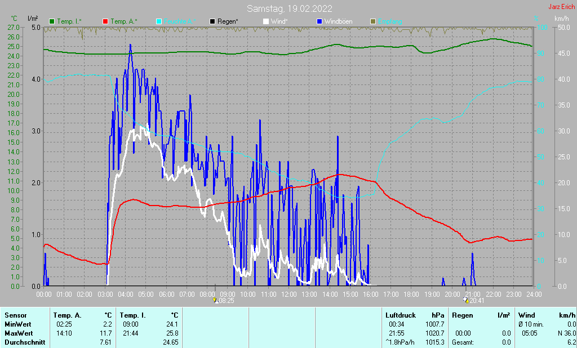Click the blue Windböen legend swatch
The height and width of the screenshot is (348, 577).
(319, 21)
